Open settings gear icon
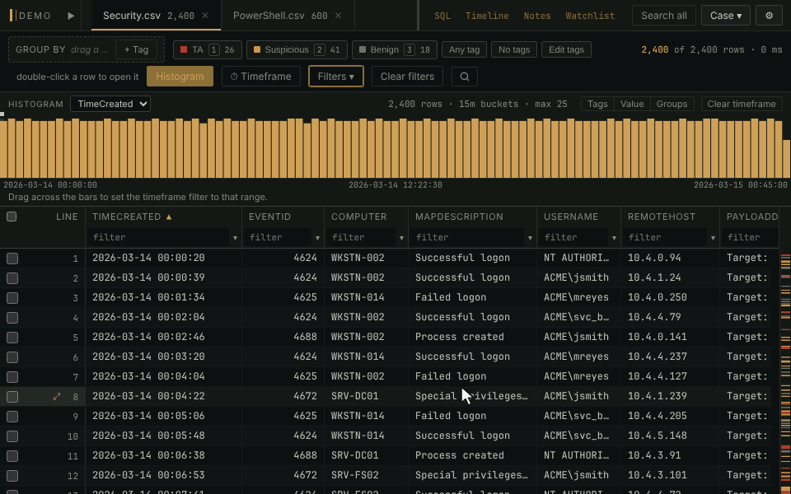The height and width of the screenshot is (494, 791). click(x=769, y=16)
